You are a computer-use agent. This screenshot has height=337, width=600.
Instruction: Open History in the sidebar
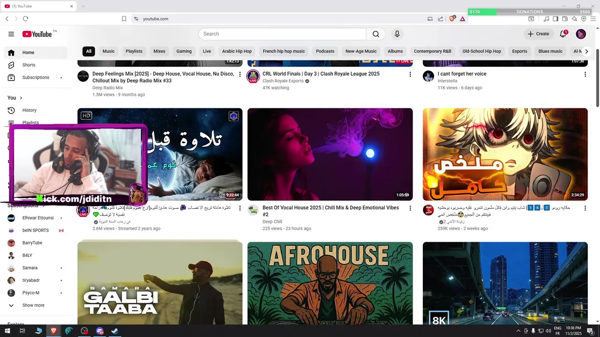point(36,110)
